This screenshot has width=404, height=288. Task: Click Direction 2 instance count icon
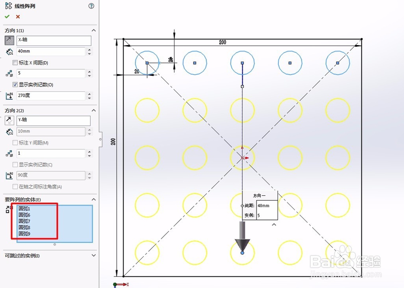pyautogui.click(x=10, y=154)
